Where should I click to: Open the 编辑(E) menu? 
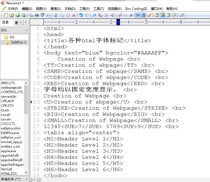coord(27,9)
